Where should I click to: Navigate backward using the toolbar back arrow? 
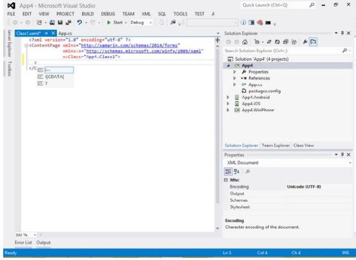point(15,22)
